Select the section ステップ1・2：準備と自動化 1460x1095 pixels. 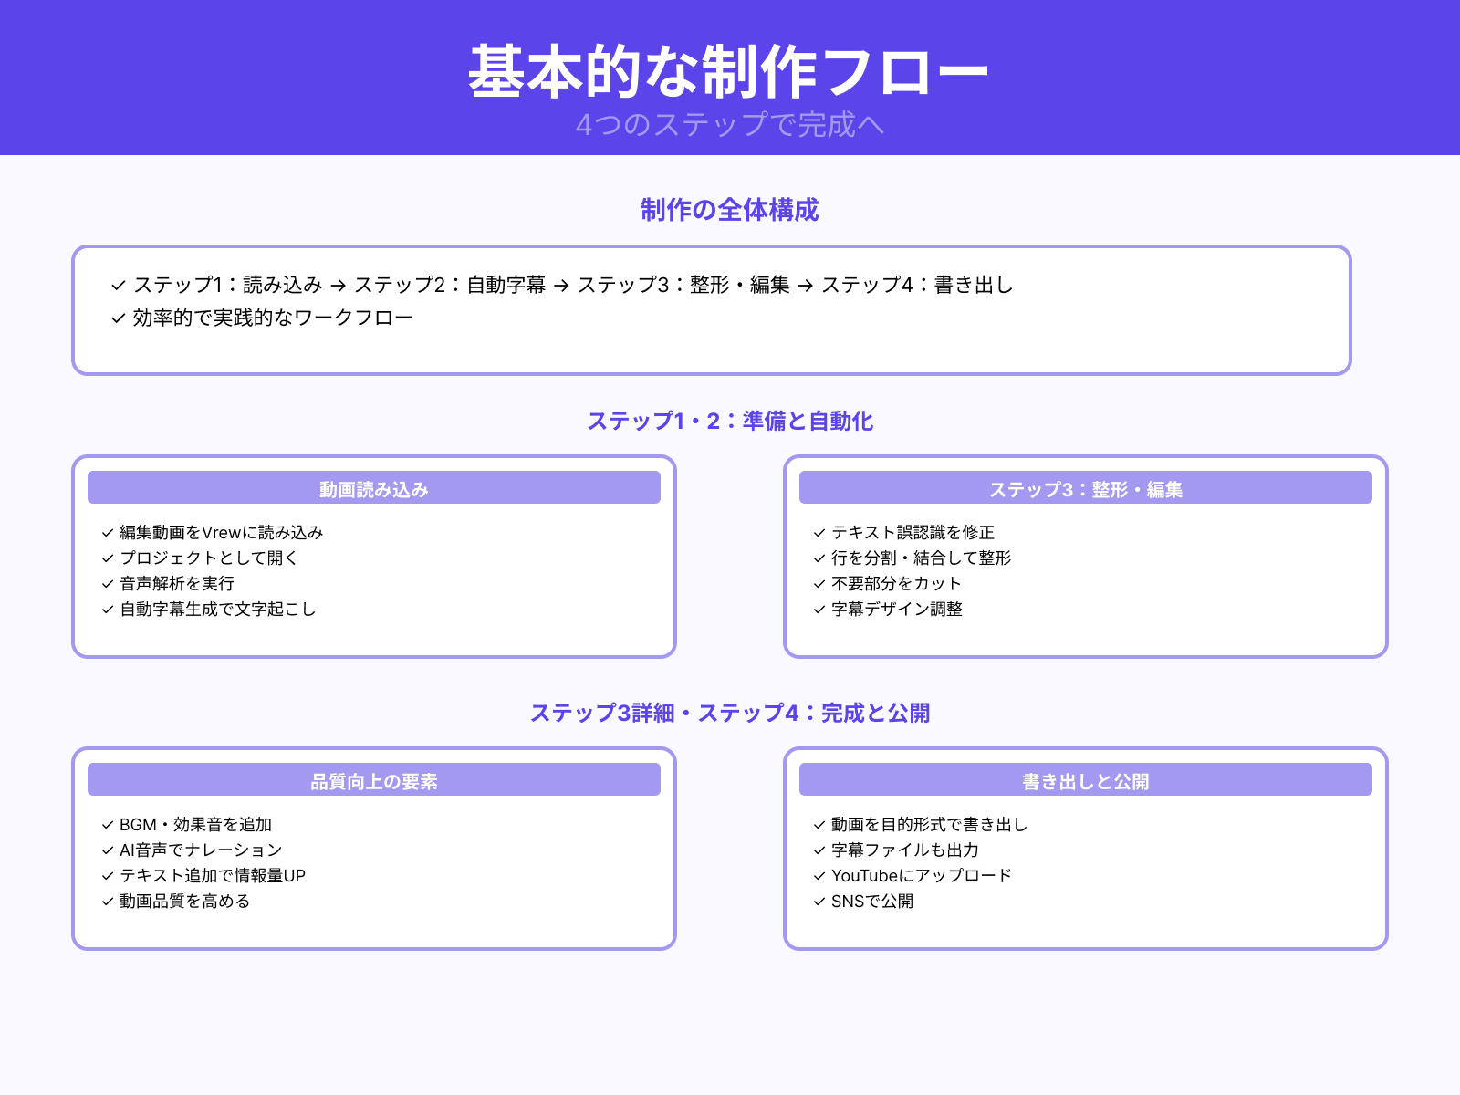click(x=730, y=422)
